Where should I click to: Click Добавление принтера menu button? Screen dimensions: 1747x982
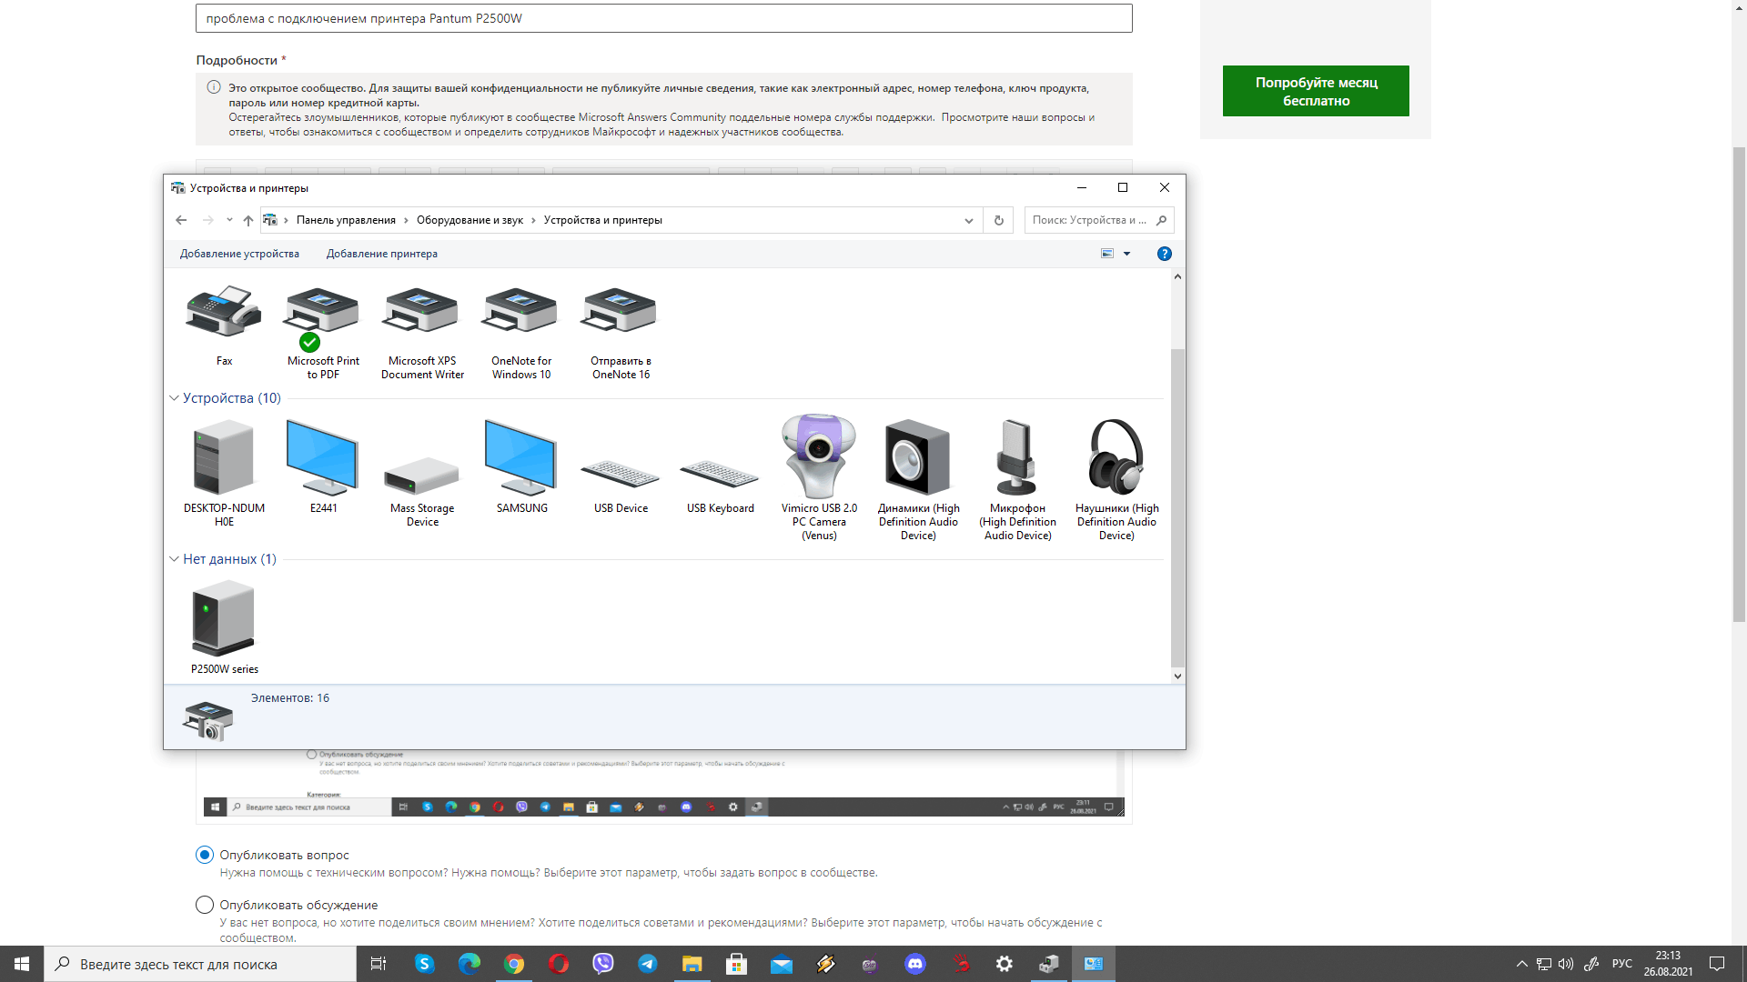point(381,253)
